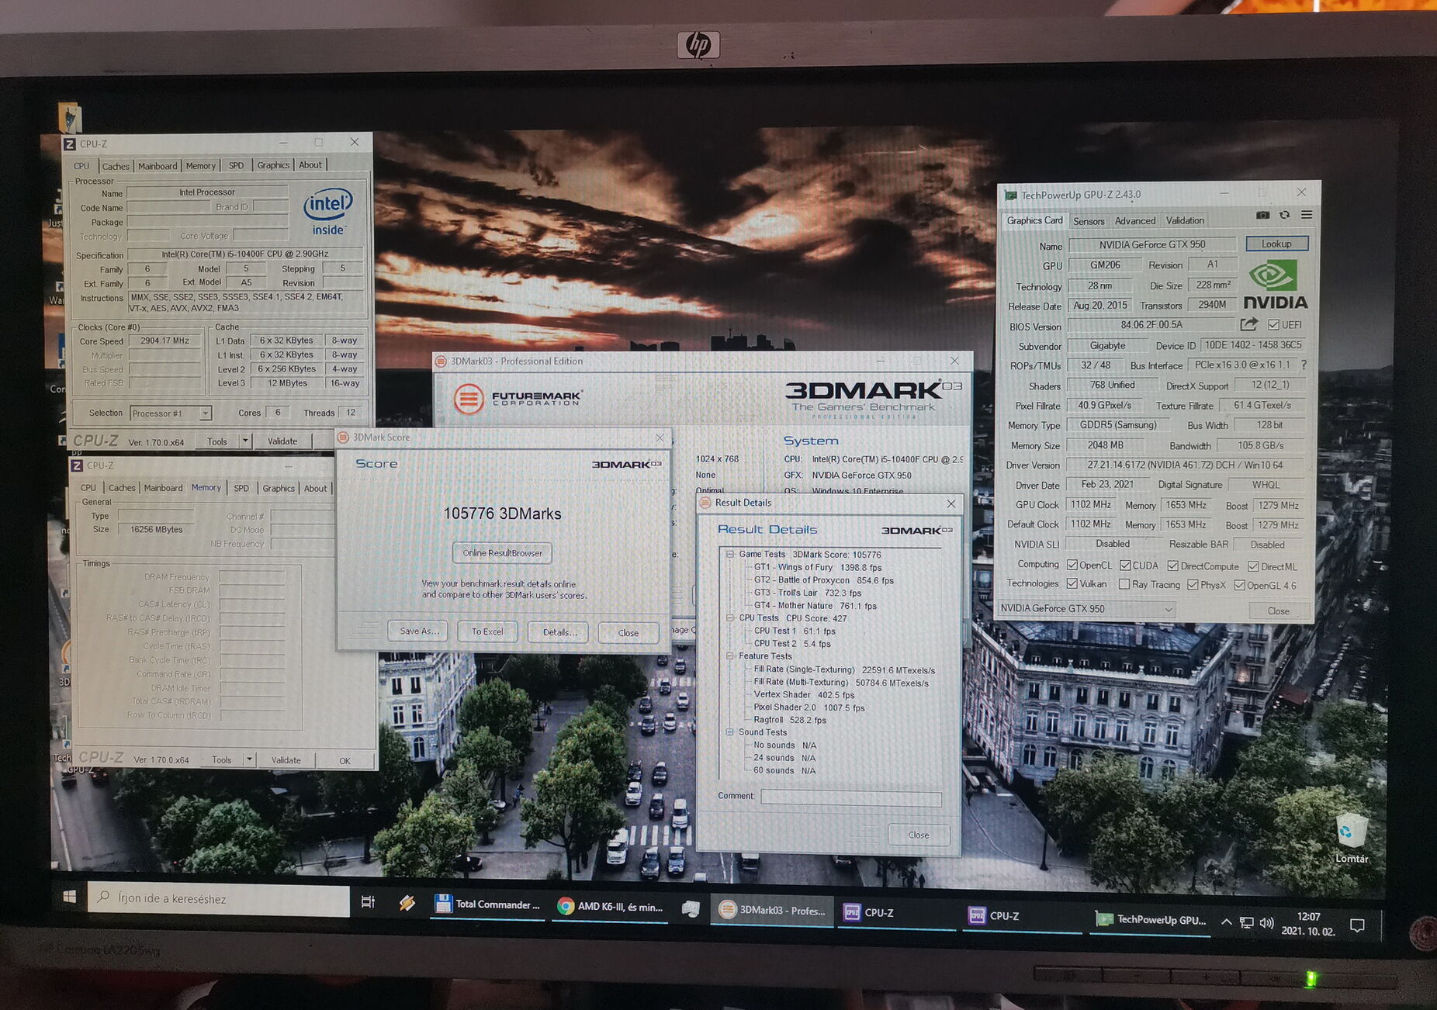Screen dimensions: 1437x1010
Task: Toggle PhysX checkbox
Action: click(1193, 585)
